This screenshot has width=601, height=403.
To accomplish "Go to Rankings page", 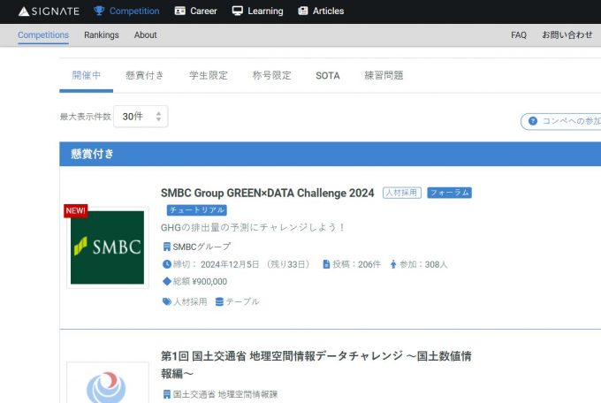I will pos(102,34).
